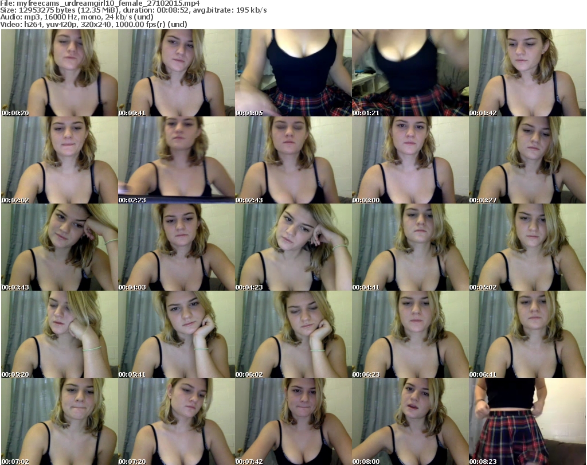The image size is (587, 465).
Task: Click the 00:06:41 frame
Action: [x=527, y=334]
